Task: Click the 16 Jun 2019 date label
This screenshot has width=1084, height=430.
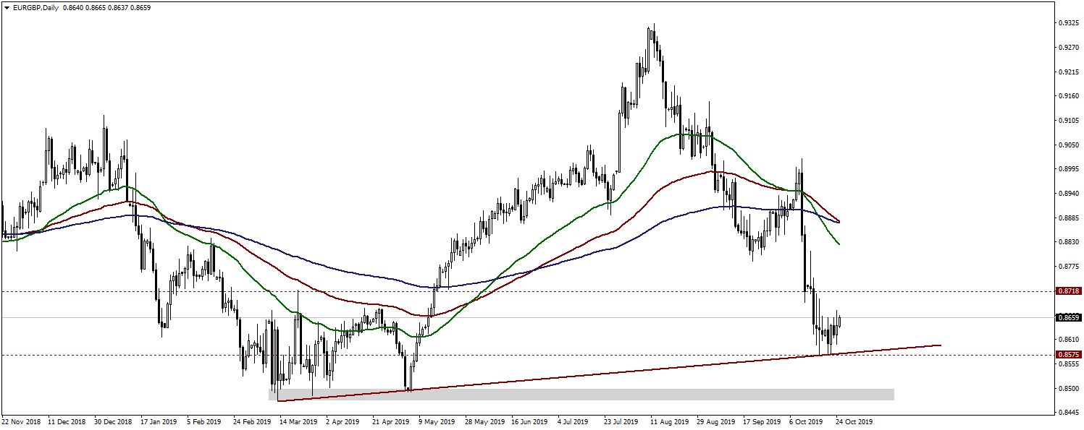Action: coord(530,421)
